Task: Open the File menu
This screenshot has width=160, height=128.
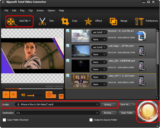Action: [x=6, y=10]
